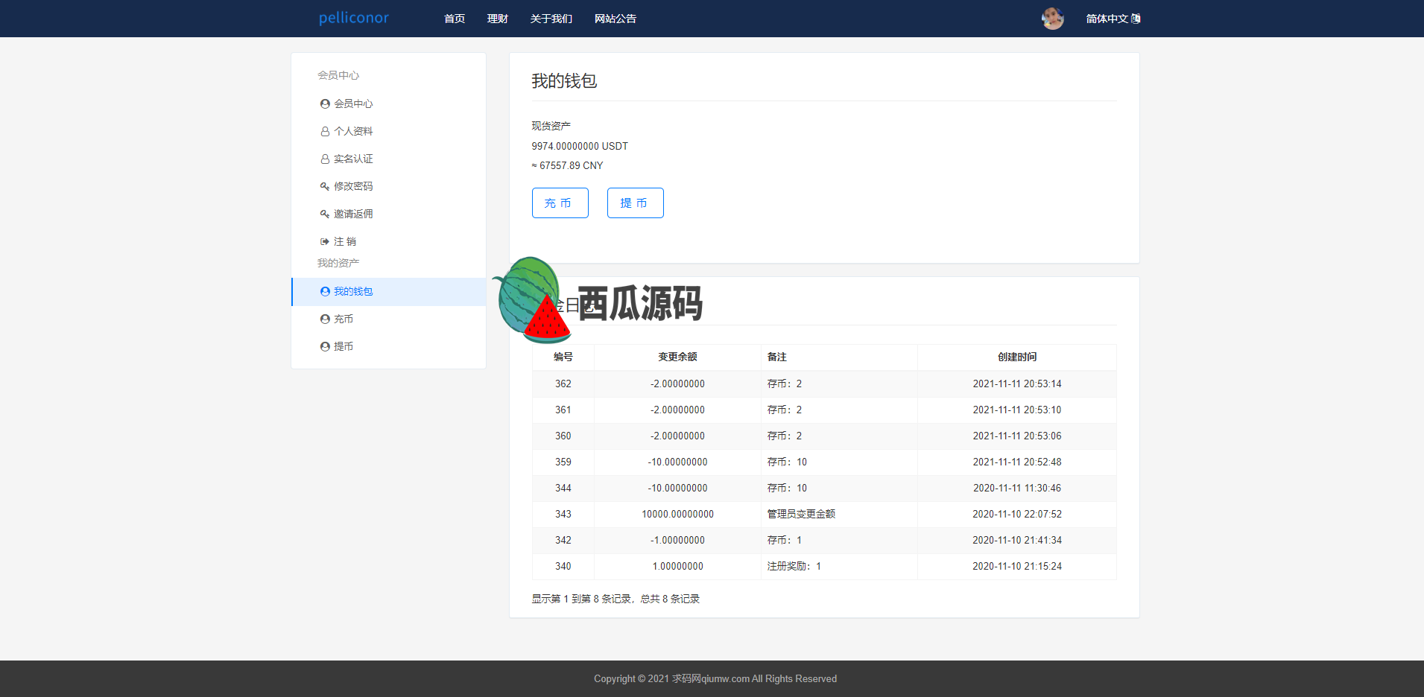Click the 会员中心 user icon in sidebar
The image size is (1424, 697).
pyautogui.click(x=325, y=104)
